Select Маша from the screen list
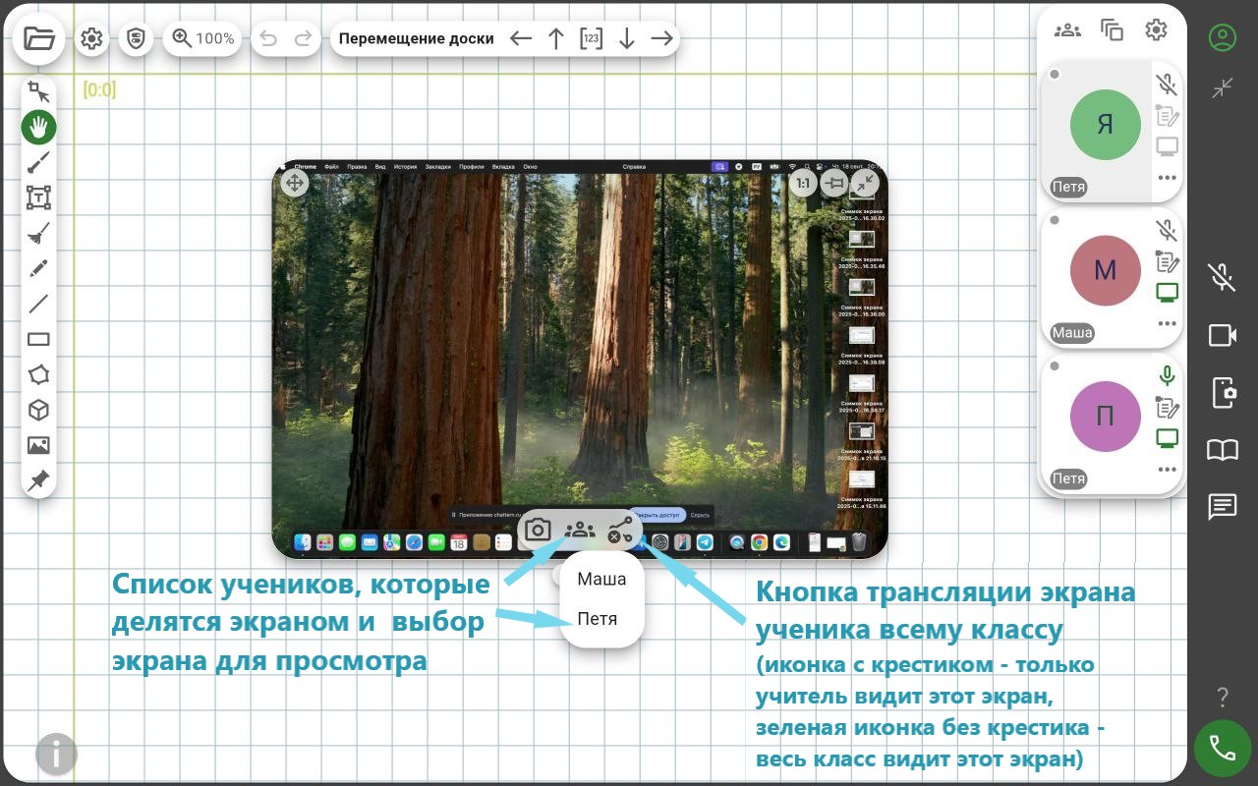 pos(601,579)
